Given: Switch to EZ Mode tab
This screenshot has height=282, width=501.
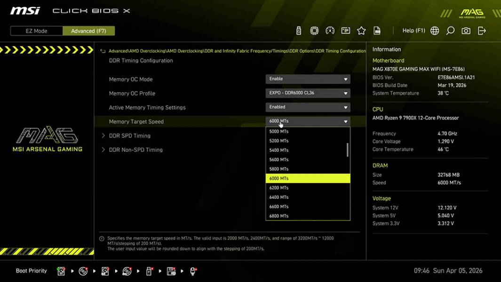Looking at the screenshot, I should [x=36, y=31].
